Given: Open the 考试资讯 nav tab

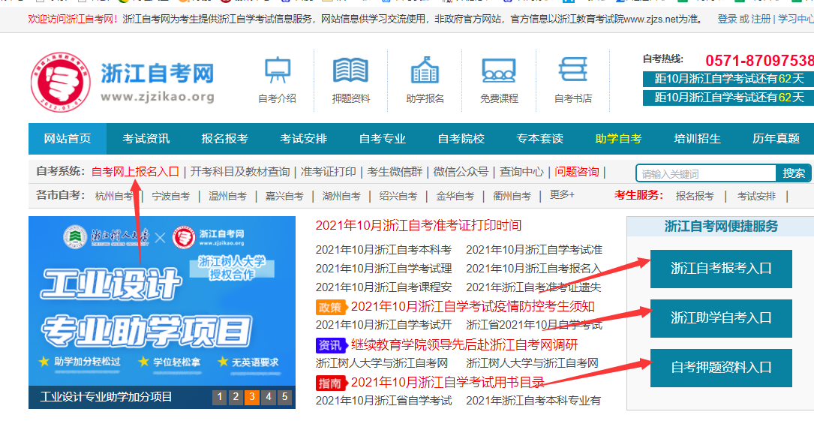Looking at the screenshot, I should click(146, 139).
